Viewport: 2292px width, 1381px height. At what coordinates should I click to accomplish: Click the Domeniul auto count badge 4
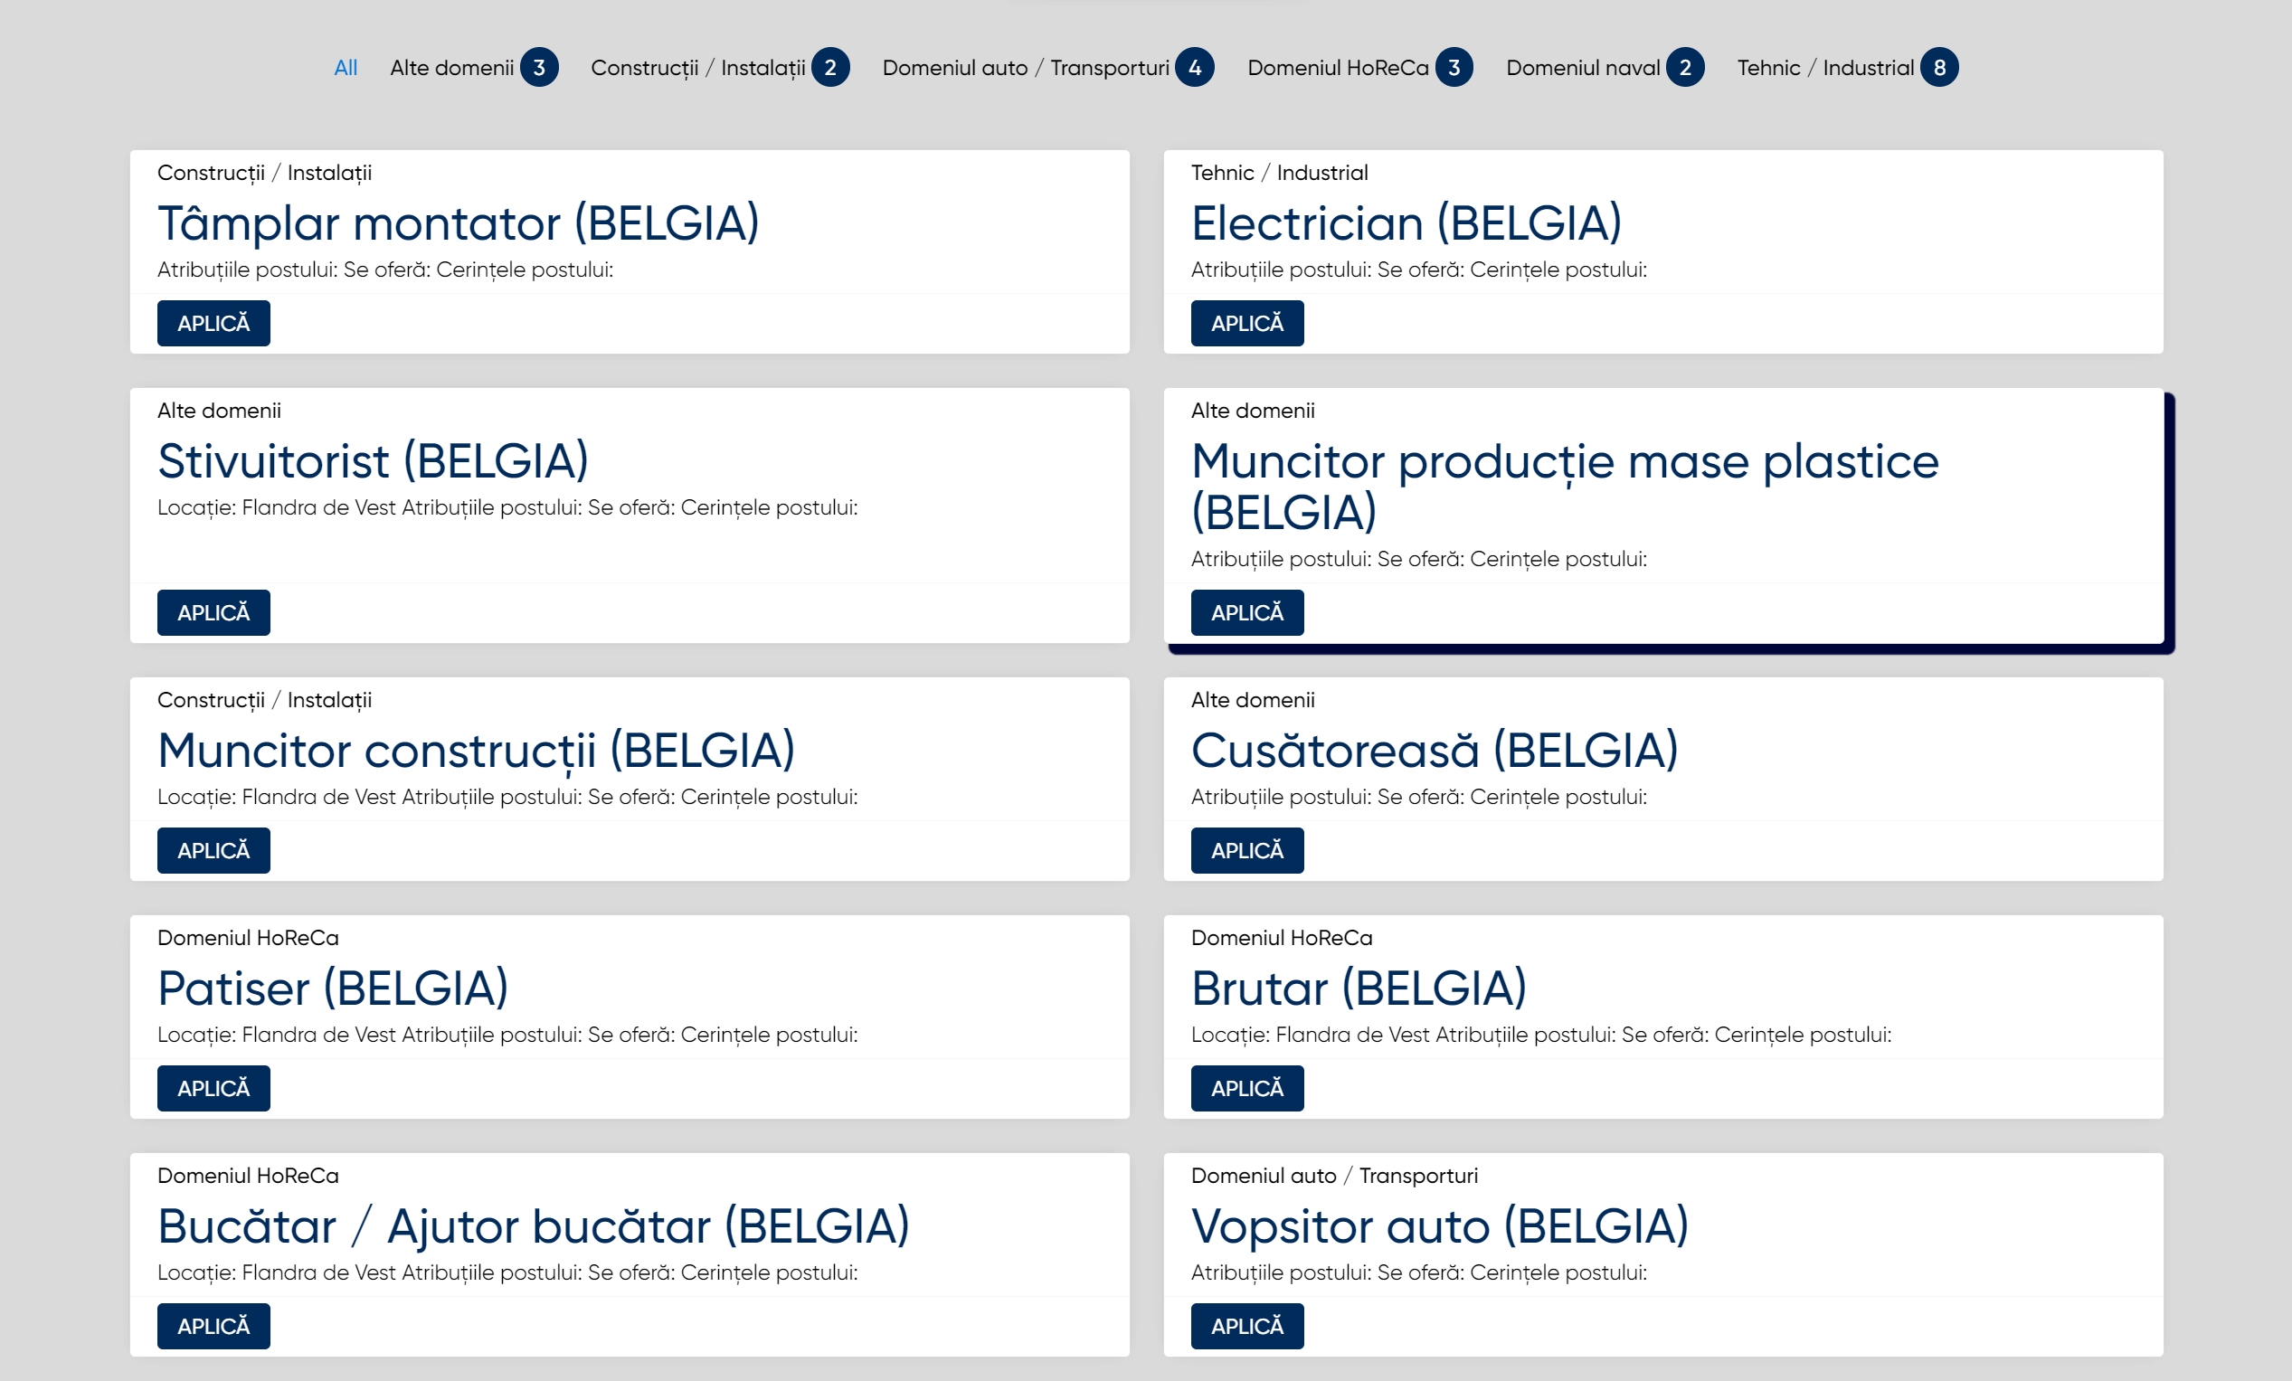[1194, 68]
